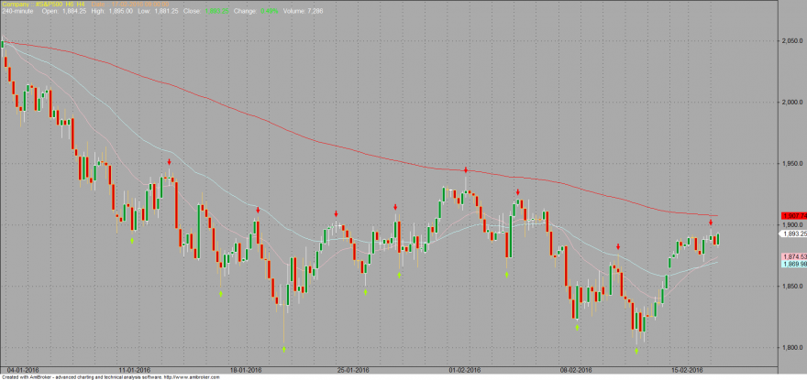Click the 01-02-2016 date axis label
The width and height of the screenshot is (807, 380).
[x=465, y=370]
